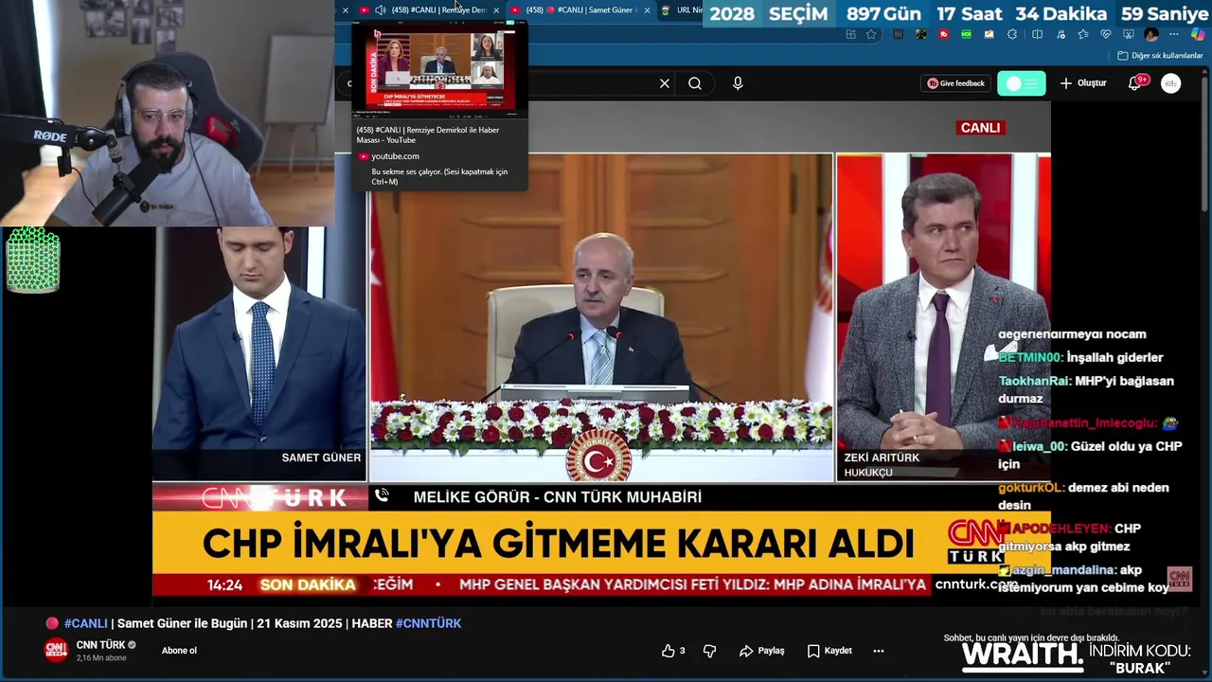This screenshot has width=1212, height=682.
Task: Open Diğer sık kullanılanlar favorites folder
Action: (x=1160, y=56)
